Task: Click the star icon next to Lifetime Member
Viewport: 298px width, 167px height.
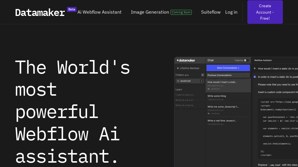Action: (x=178, y=68)
